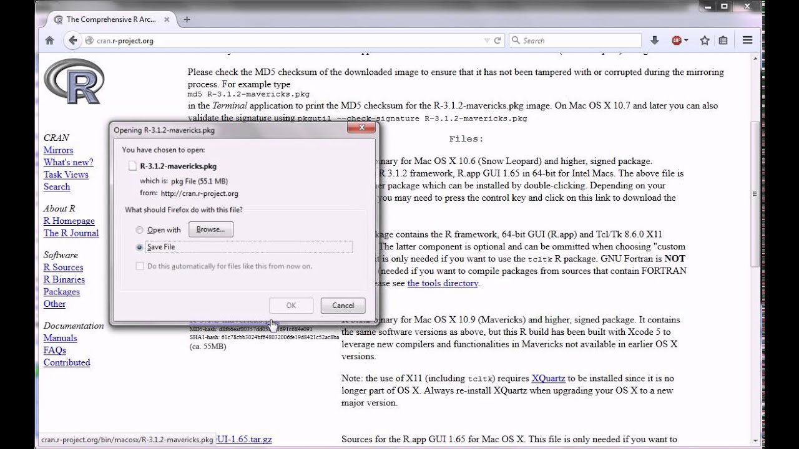Click the Search input field
Image resolution: width=799 pixels, height=449 pixels.
(x=574, y=41)
